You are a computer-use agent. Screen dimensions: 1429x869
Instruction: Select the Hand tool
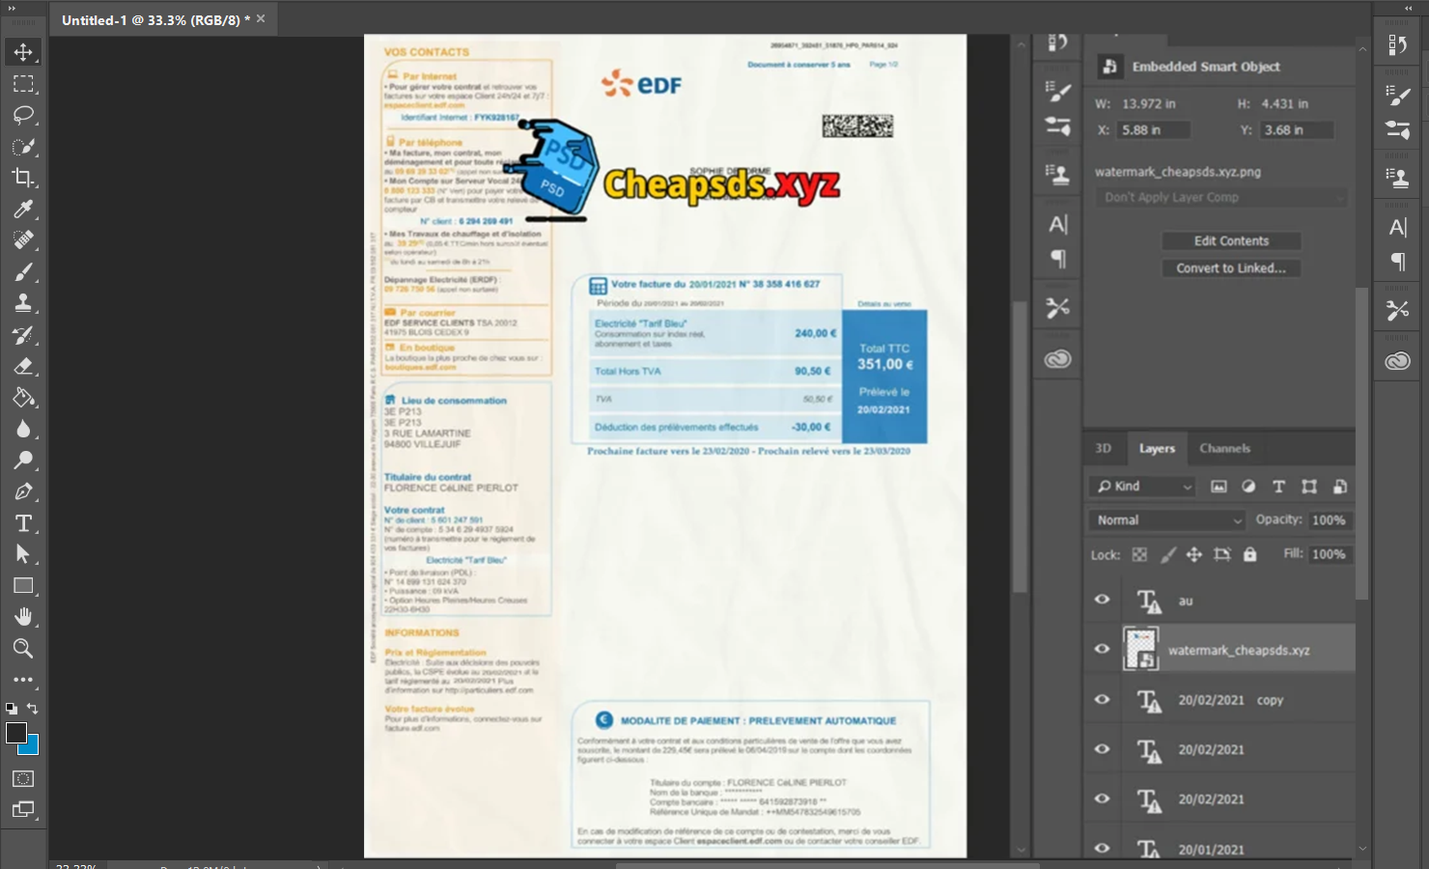(x=23, y=617)
